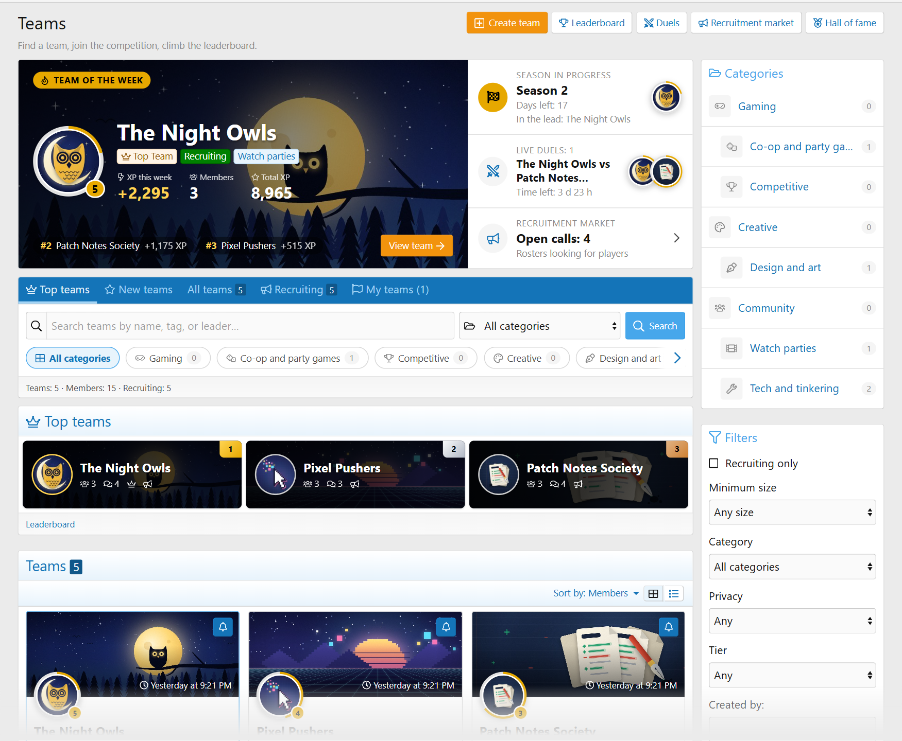Open the Tier dropdown

click(x=792, y=676)
